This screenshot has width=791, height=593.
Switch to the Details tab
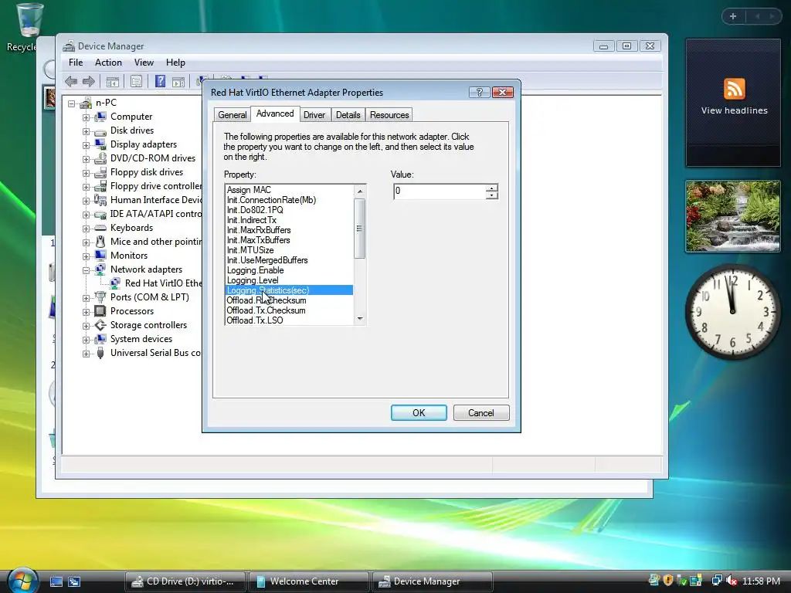click(x=348, y=115)
